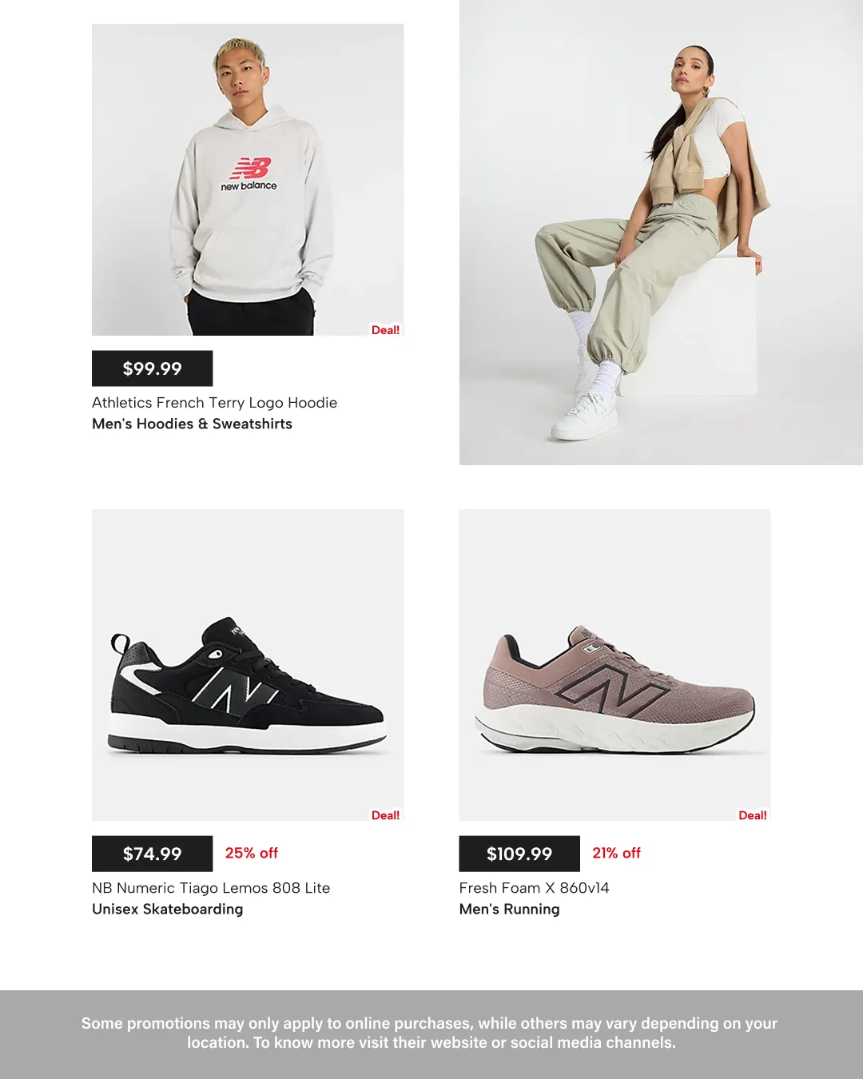The image size is (863, 1079).
Task: Click the $109.99 price tag
Action: point(519,854)
